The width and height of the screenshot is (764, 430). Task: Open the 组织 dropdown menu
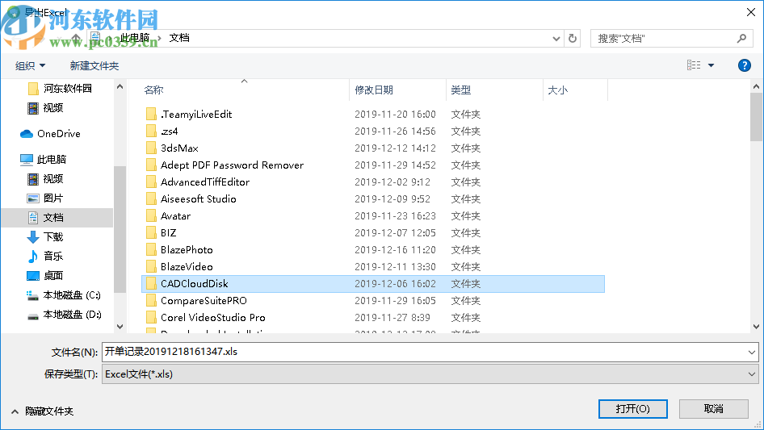pyautogui.click(x=30, y=65)
